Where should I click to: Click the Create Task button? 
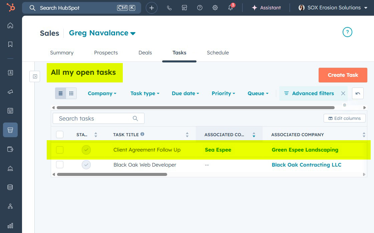click(x=343, y=75)
